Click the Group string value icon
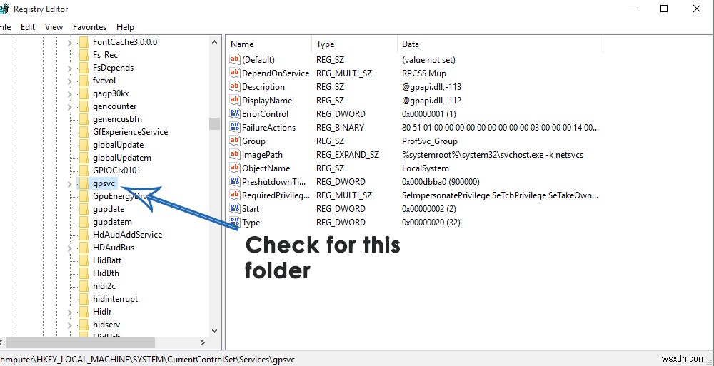Viewport: 714px width, 366px height. coord(234,141)
